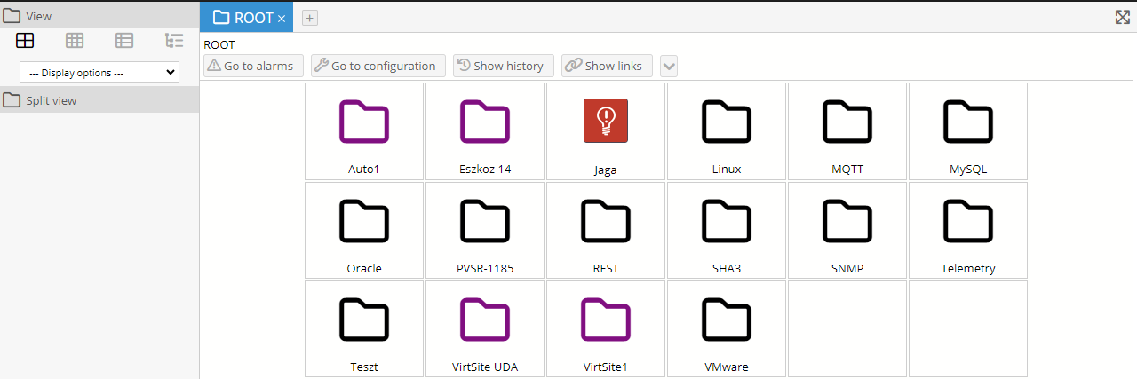Switch to the grid tile view icon
1137x379 pixels.
pos(25,40)
